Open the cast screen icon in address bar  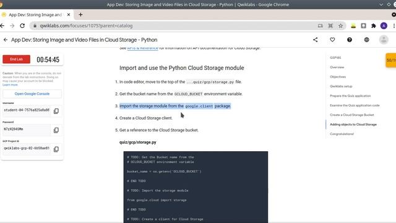[321, 25]
